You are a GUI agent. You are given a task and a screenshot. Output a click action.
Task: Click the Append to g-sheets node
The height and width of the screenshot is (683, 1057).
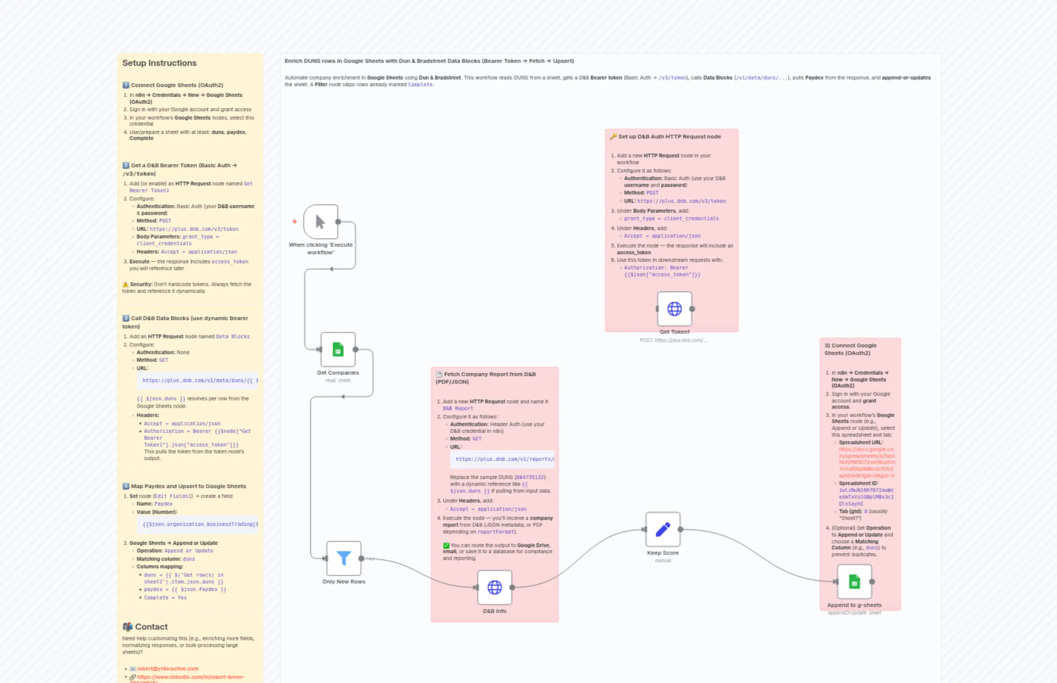[853, 582]
